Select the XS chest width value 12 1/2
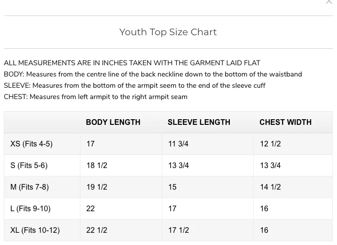Screen dimensions: 337x245 pyautogui.click(x=270, y=144)
